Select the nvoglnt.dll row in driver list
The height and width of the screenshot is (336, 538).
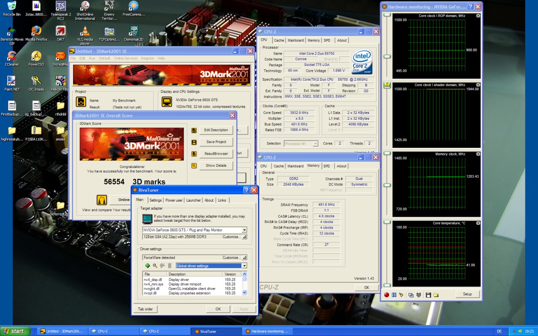193,289
